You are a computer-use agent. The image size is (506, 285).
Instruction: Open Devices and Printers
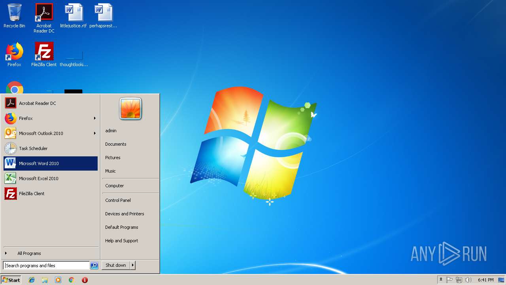tap(130, 214)
